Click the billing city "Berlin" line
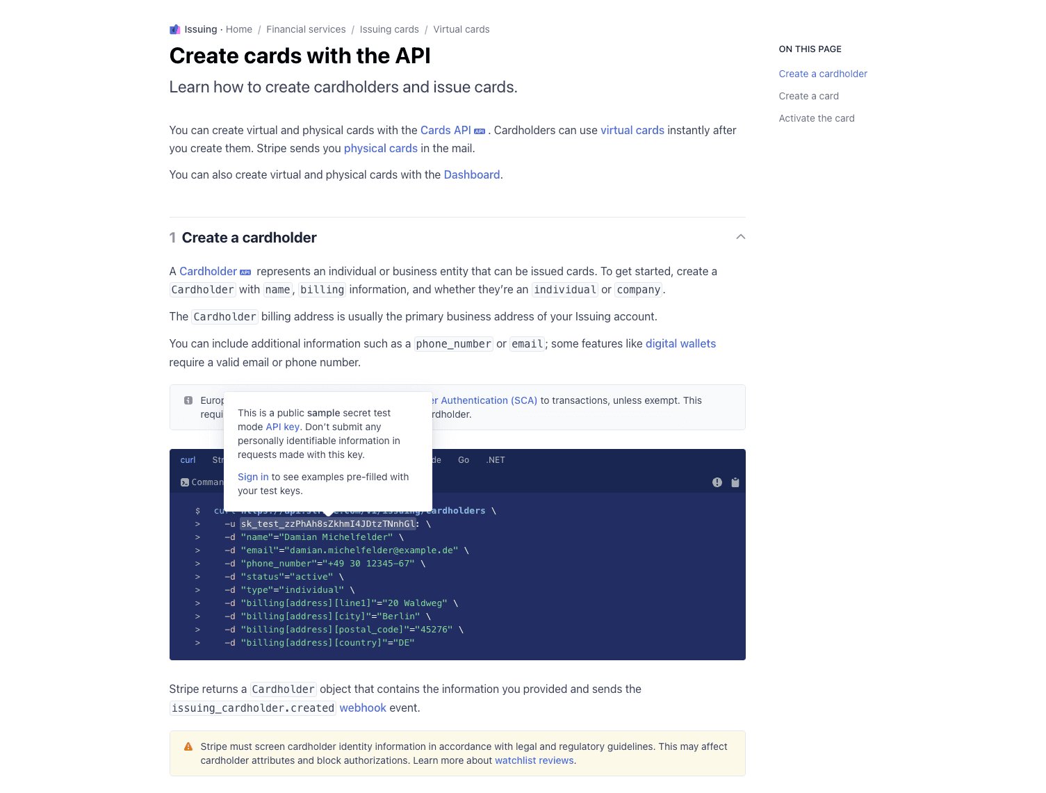 (x=330, y=616)
